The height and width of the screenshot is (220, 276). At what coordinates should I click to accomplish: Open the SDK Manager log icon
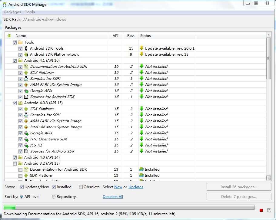(x=269, y=210)
